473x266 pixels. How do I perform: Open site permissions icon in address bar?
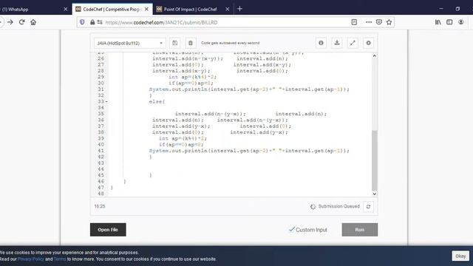click(100, 22)
